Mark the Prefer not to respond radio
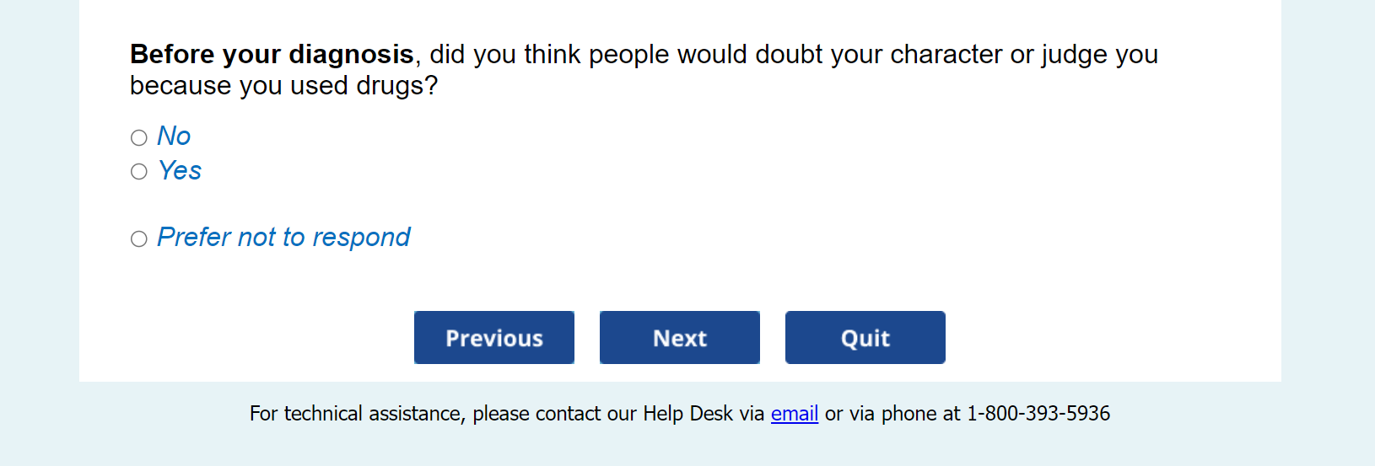The height and width of the screenshot is (466, 1375). coord(139,239)
